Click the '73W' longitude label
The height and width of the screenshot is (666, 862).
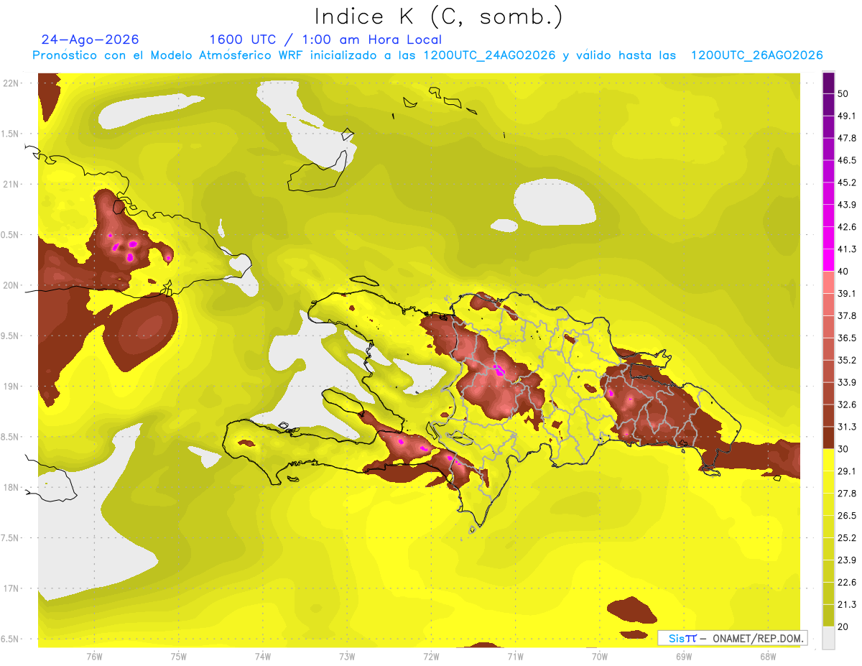(347, 657)
